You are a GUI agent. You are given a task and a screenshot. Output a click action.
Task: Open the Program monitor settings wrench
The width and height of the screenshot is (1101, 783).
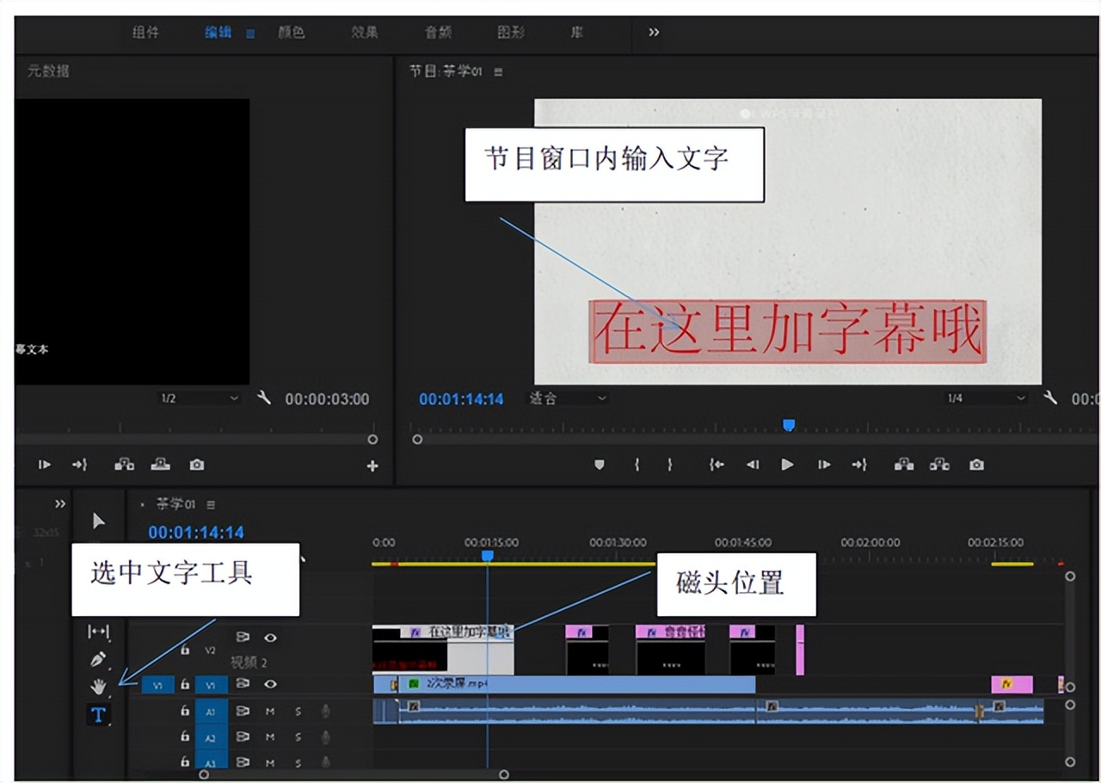(1049, 398)
